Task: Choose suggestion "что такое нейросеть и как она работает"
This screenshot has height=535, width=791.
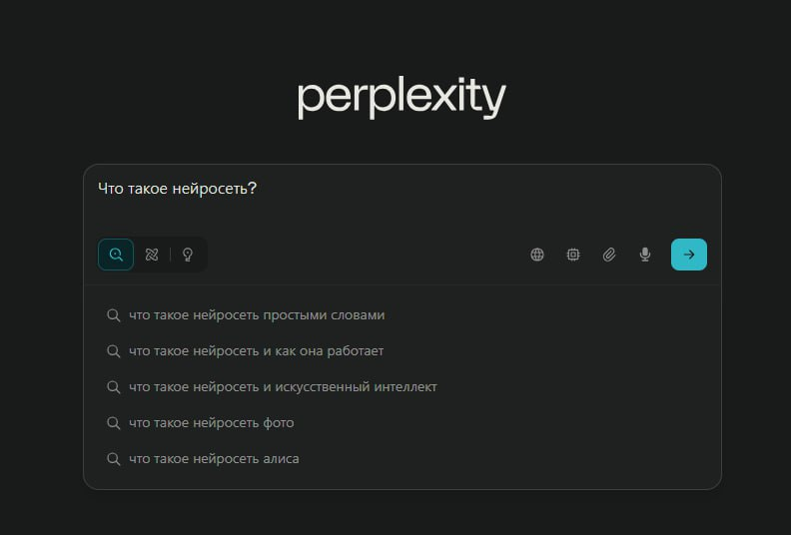Action: click(257, 351)
